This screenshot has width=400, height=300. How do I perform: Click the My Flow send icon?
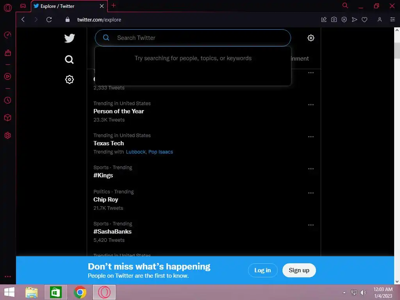tap(354, 20)
